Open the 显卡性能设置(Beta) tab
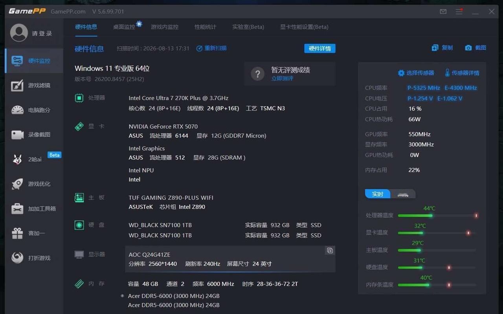503x314 pixels. 304,27
